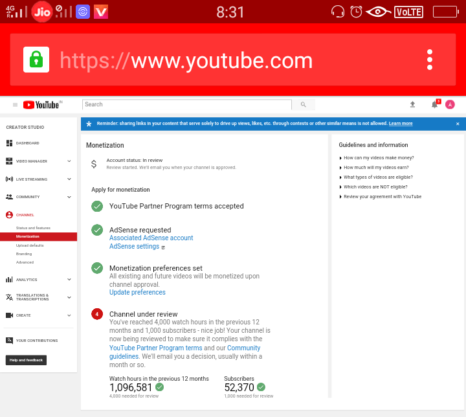Click the Translations language icon

9,297
